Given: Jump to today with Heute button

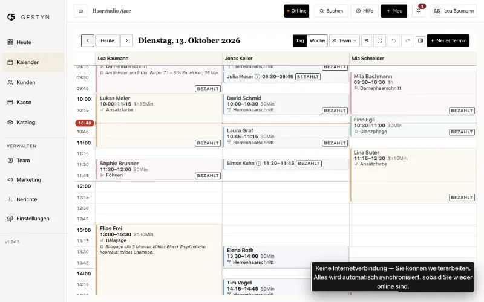Looking at the screenshot, I should pyautogui.click(x=107, y=40).
